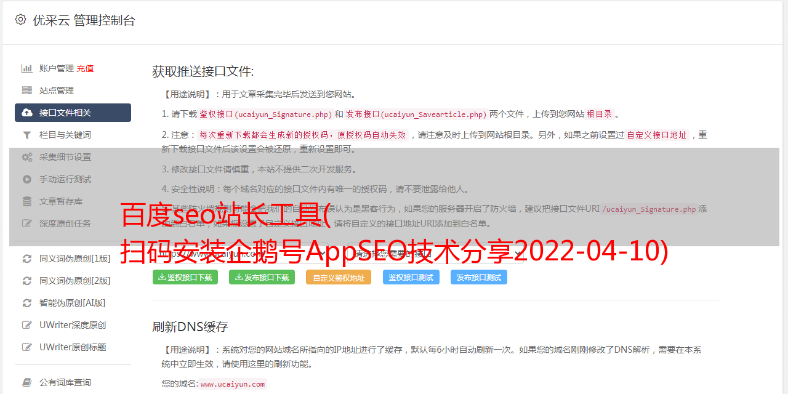Image resolution: width=788 pixels, height=394 pixels.
Task: Open UWriter原创标题 in the sidebar
Action: (73, 347)
